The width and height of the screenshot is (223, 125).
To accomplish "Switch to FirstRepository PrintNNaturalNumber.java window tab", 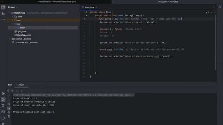I will [x=56, y=2].
